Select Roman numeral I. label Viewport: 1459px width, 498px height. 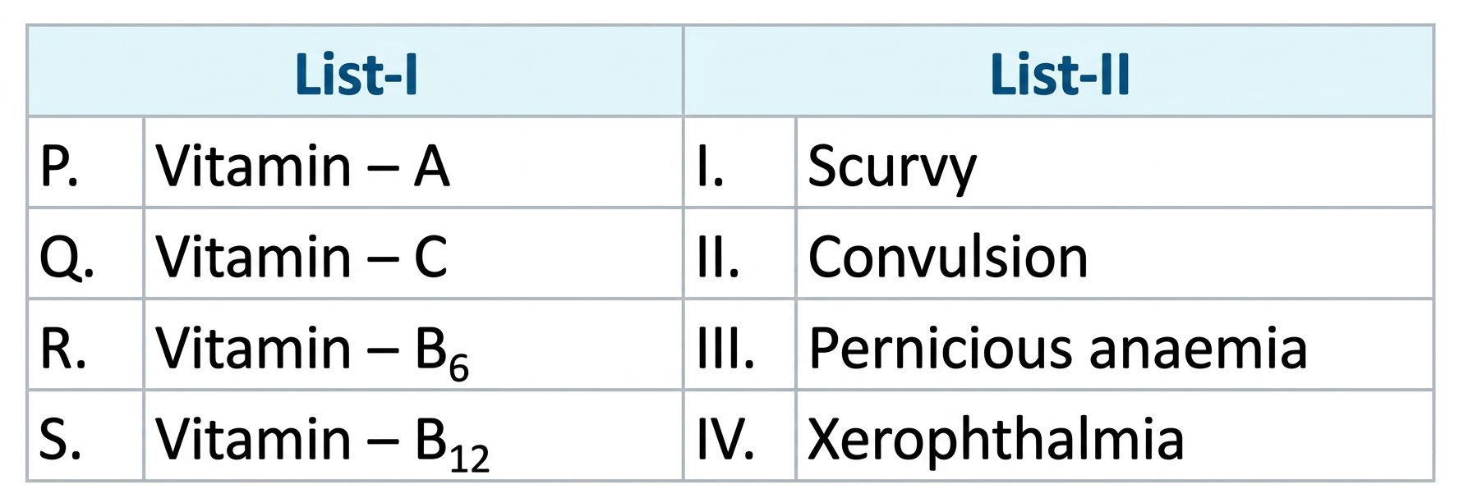coord(710,167)
